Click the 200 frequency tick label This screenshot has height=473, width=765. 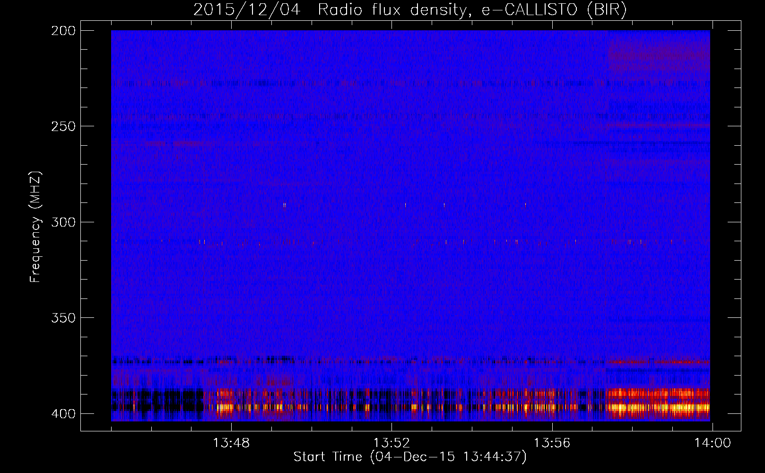pos(63,31)
